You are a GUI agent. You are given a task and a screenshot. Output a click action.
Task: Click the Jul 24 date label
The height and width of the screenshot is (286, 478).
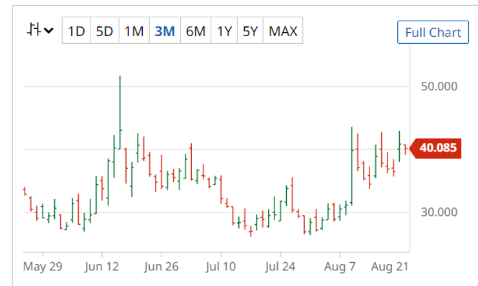click(x=281, y=266)
